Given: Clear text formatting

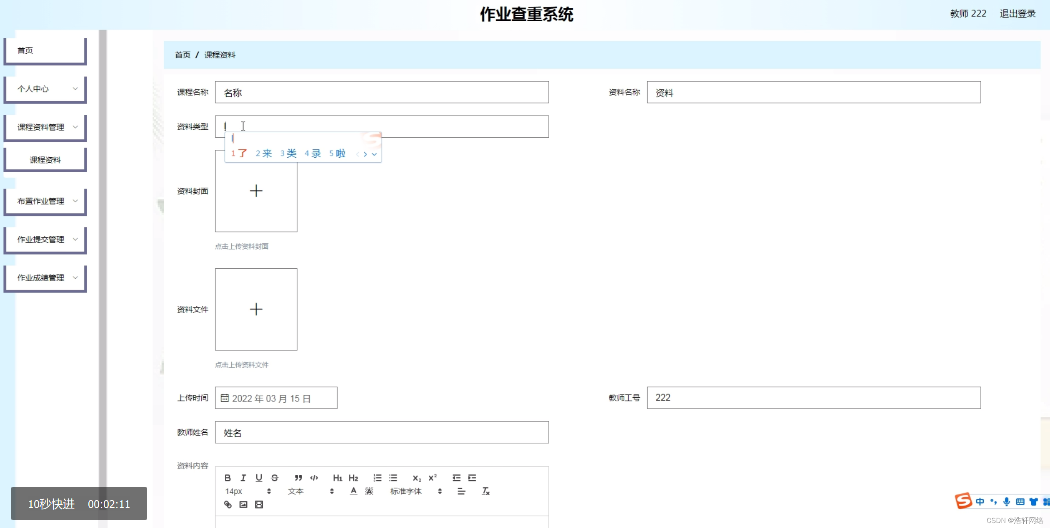Looking at the screenshot, I should (485, 491).
